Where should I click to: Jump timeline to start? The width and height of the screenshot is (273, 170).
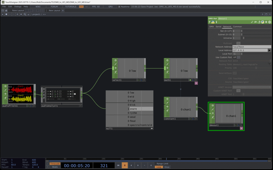click(x=118, y=165)
